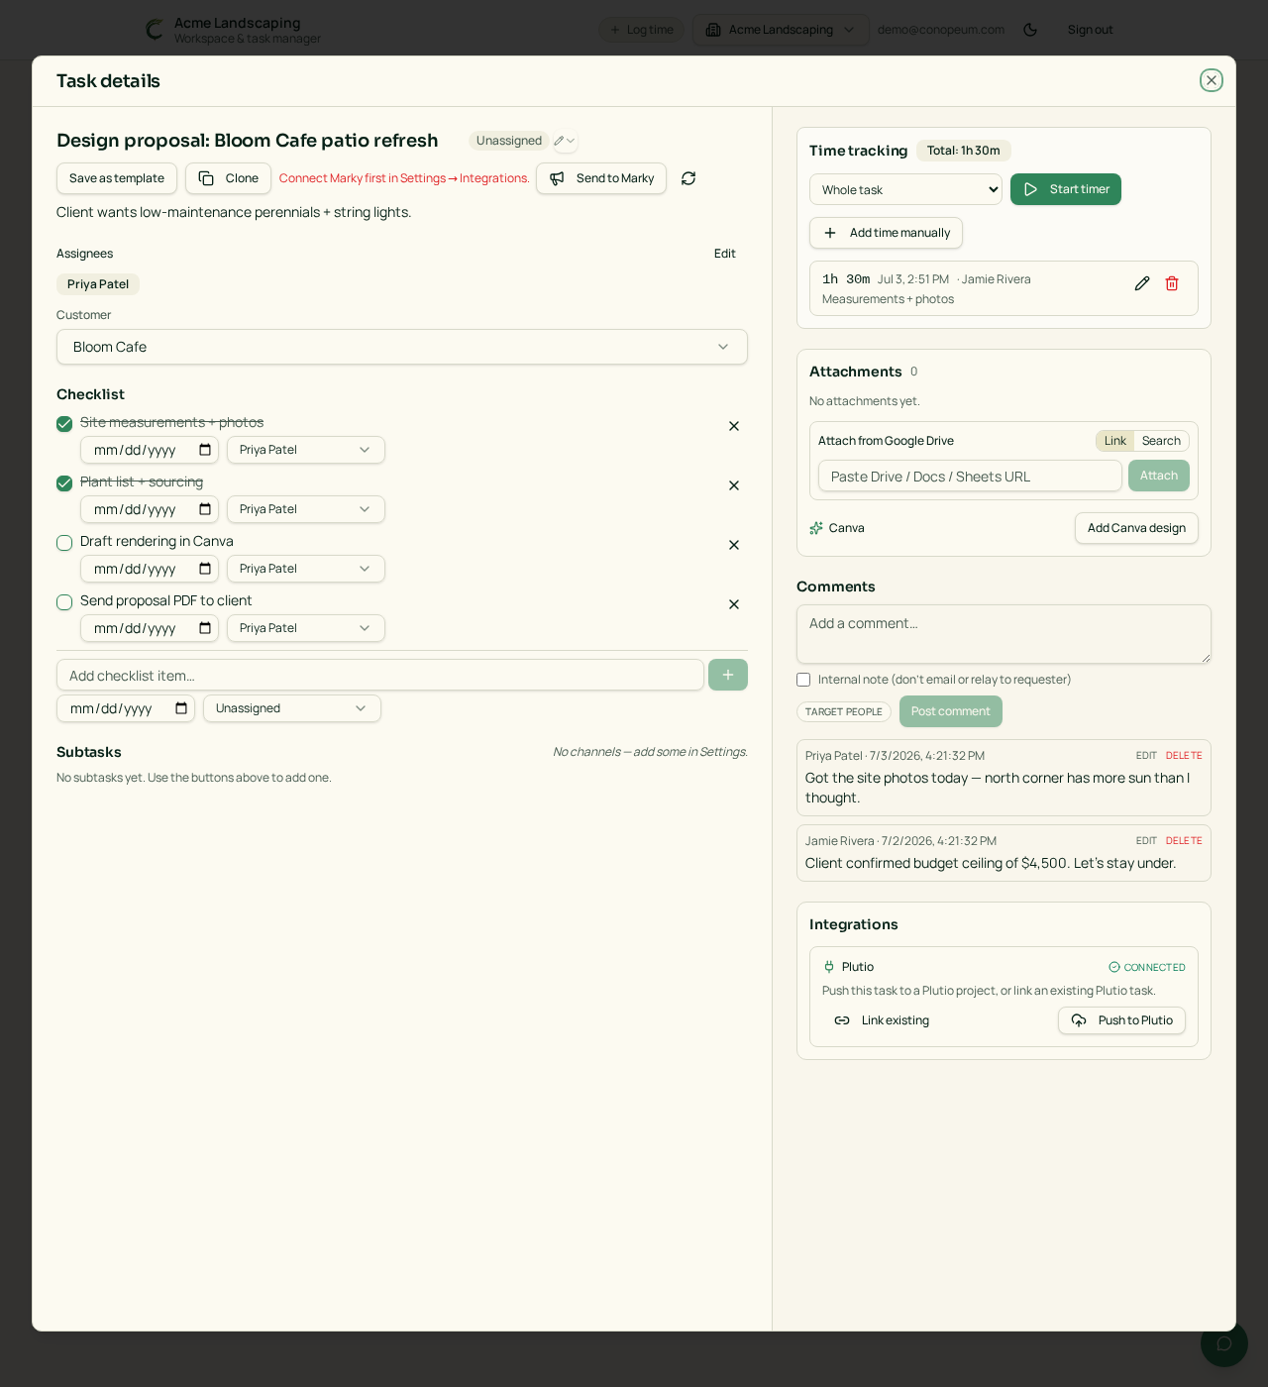Remove the Site measurements + photos checklist item
Viewport: 1268px width, 1387px height.
point(734,426)
